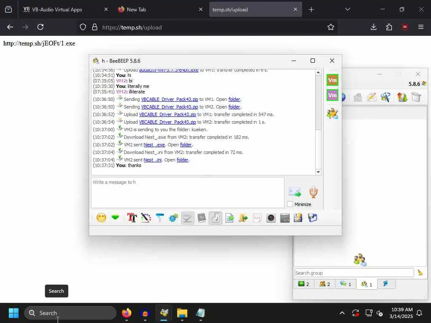The width and height of the screenshot is (431, 323).
Task: Open folder link next to Nest_.ini
Action: (183, 160)
